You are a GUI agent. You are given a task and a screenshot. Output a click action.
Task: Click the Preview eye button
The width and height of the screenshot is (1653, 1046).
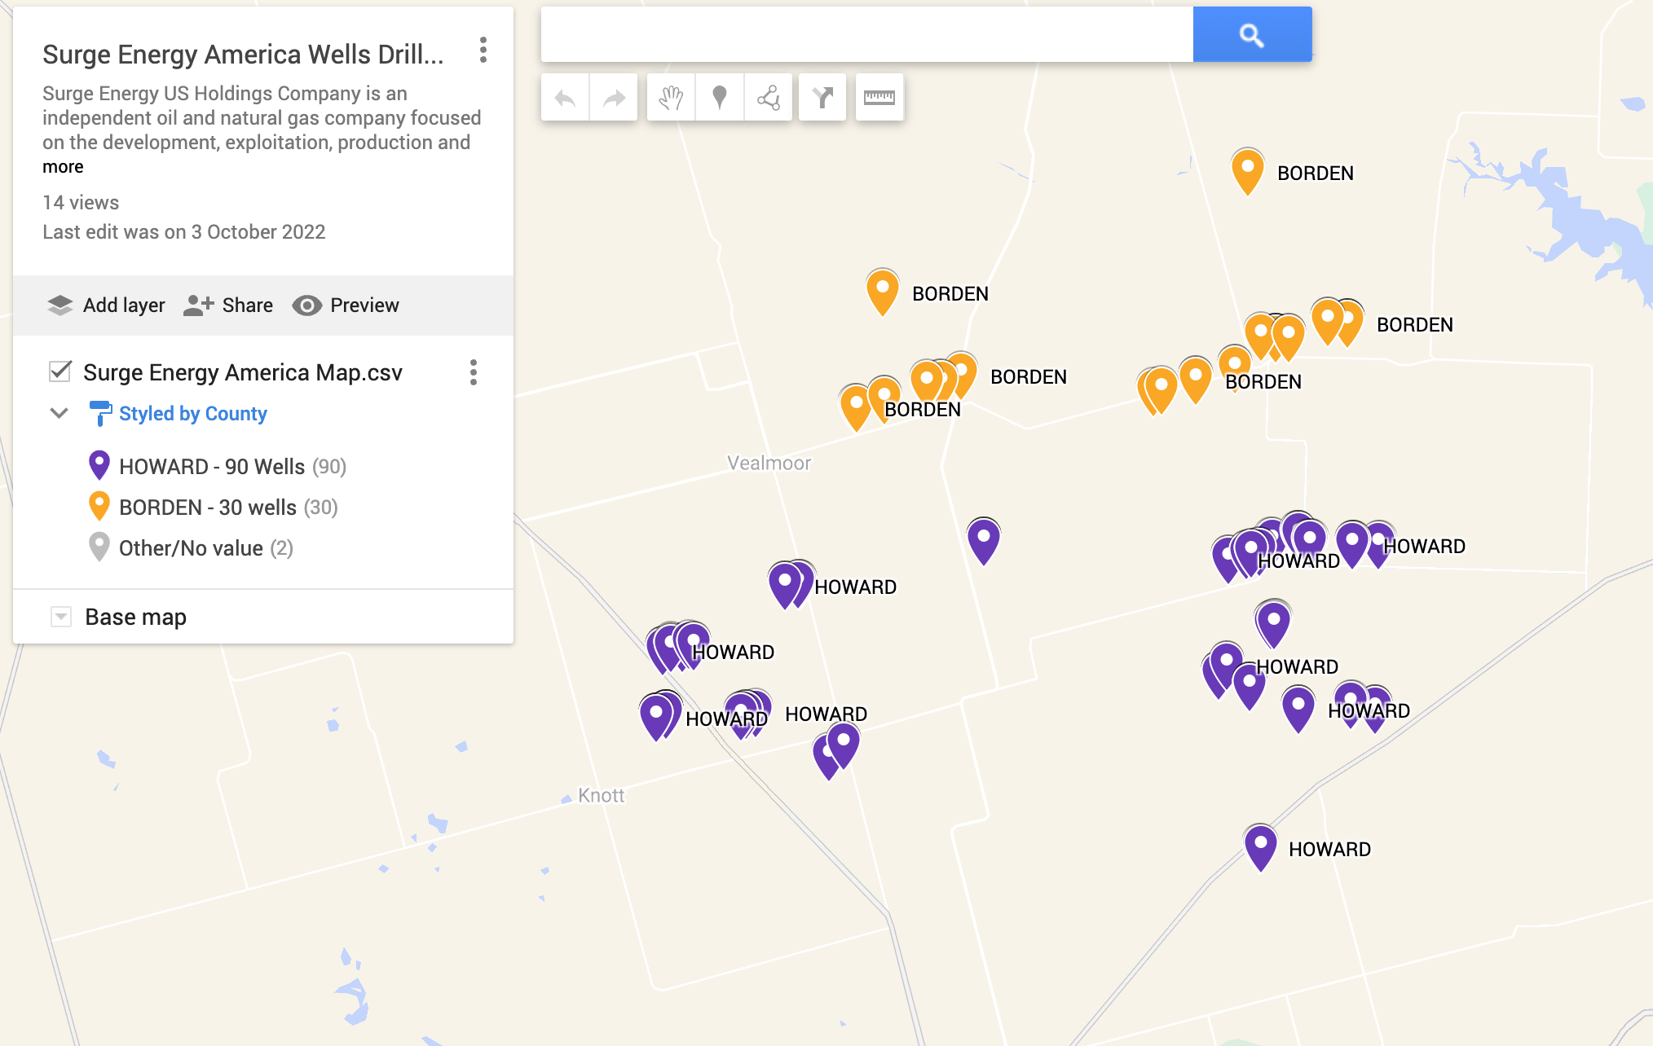(346, 305)
